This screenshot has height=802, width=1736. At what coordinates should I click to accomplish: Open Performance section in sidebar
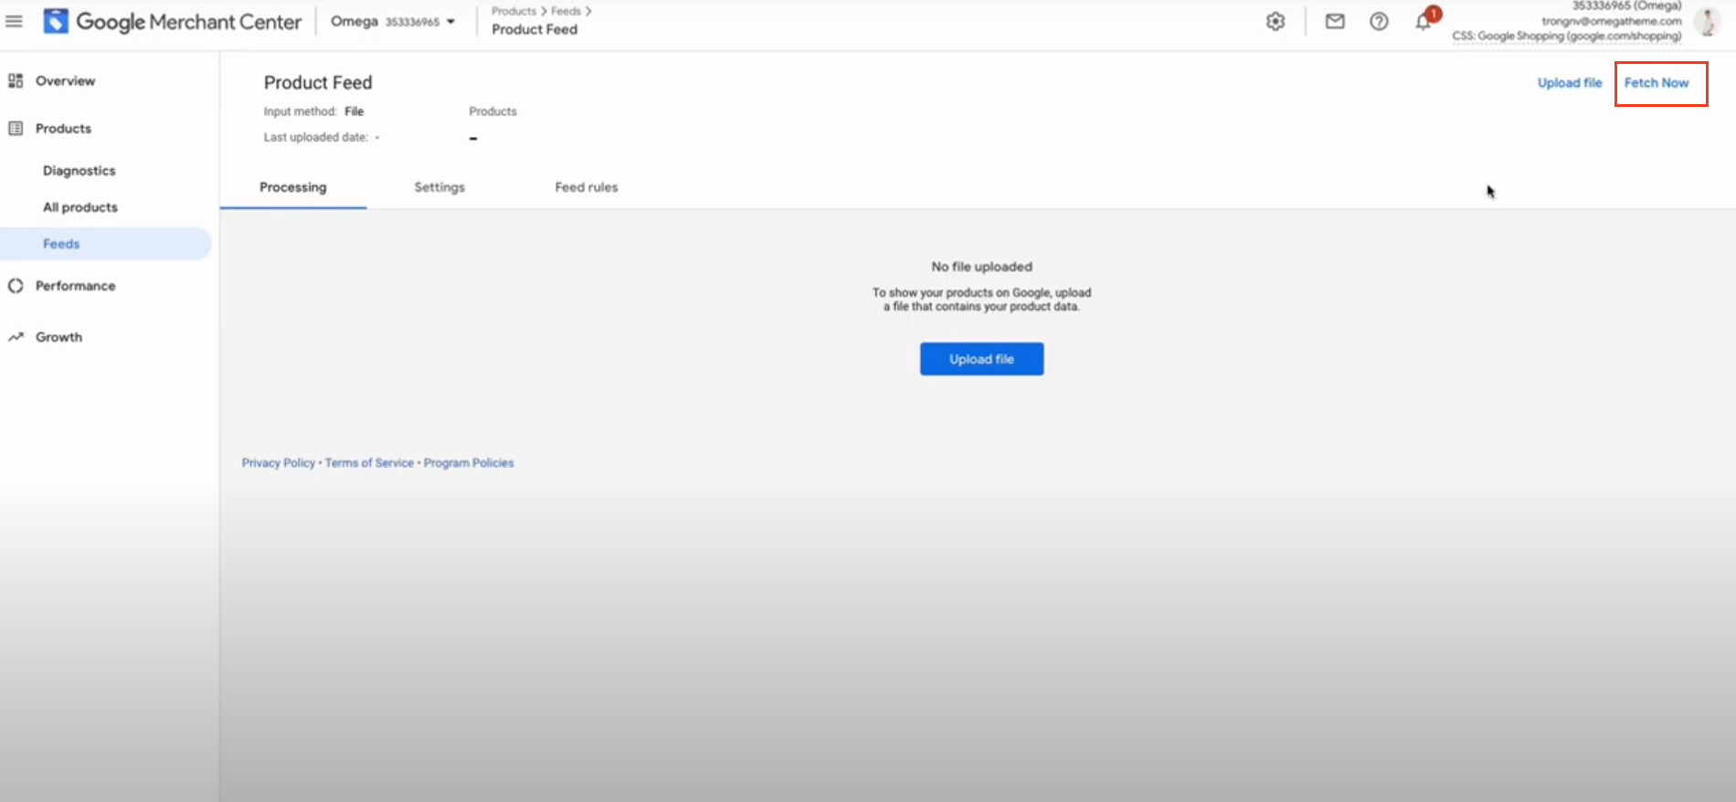point(75,286)
